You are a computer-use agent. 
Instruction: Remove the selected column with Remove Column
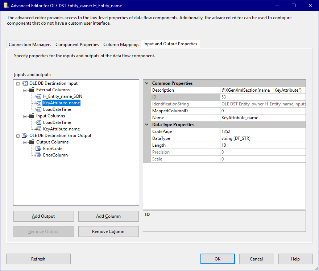click(108, 232)
